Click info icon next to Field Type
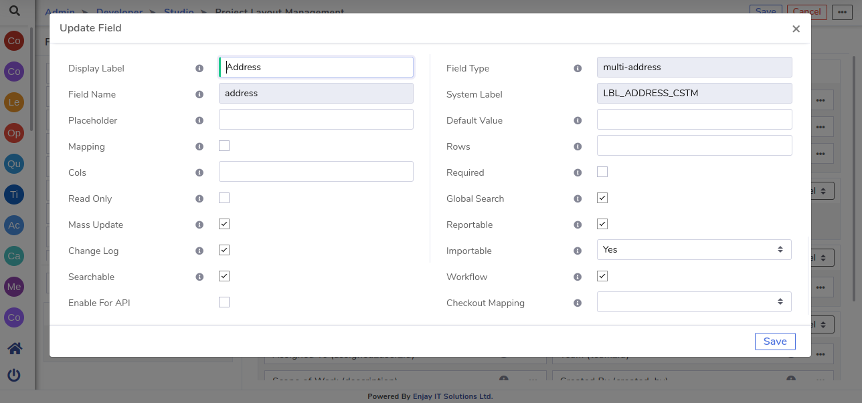862x403 pixels. click(x=578, y=68)
